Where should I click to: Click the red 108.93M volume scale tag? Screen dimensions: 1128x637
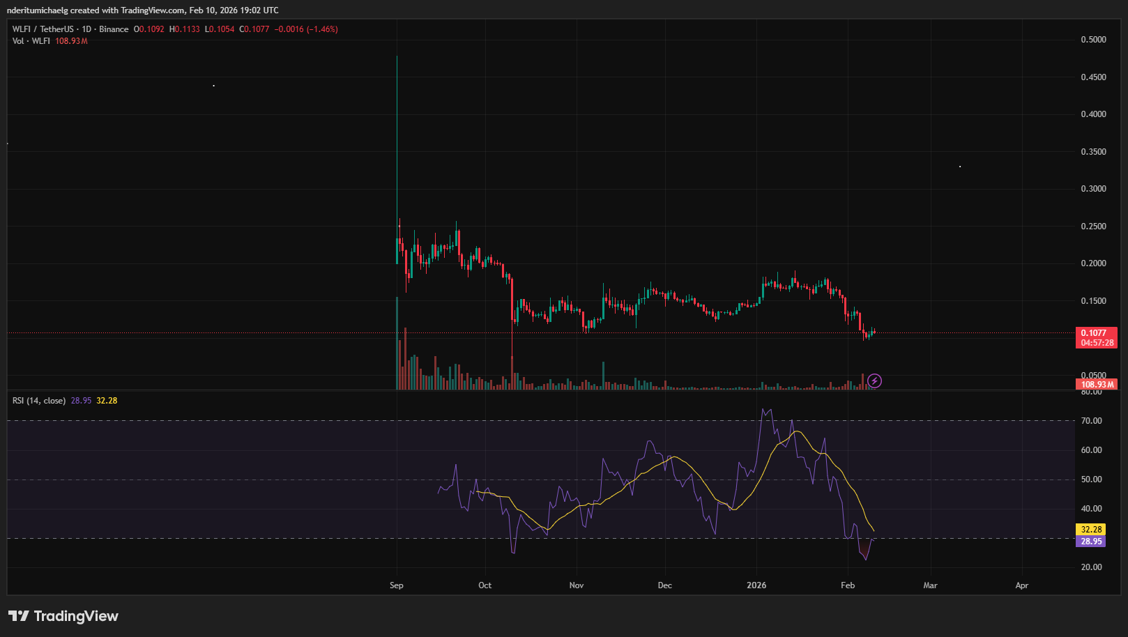tap(1097, 385)
